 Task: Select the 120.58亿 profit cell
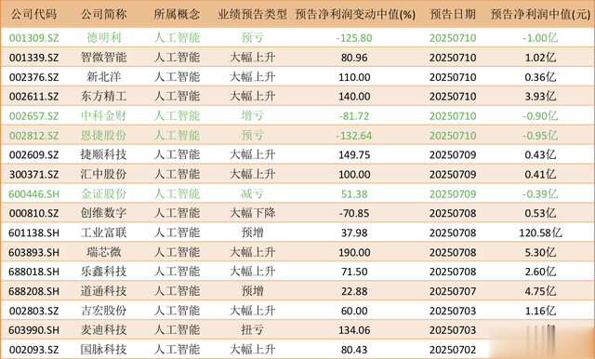pyautogui.click(x=540, y=233)
